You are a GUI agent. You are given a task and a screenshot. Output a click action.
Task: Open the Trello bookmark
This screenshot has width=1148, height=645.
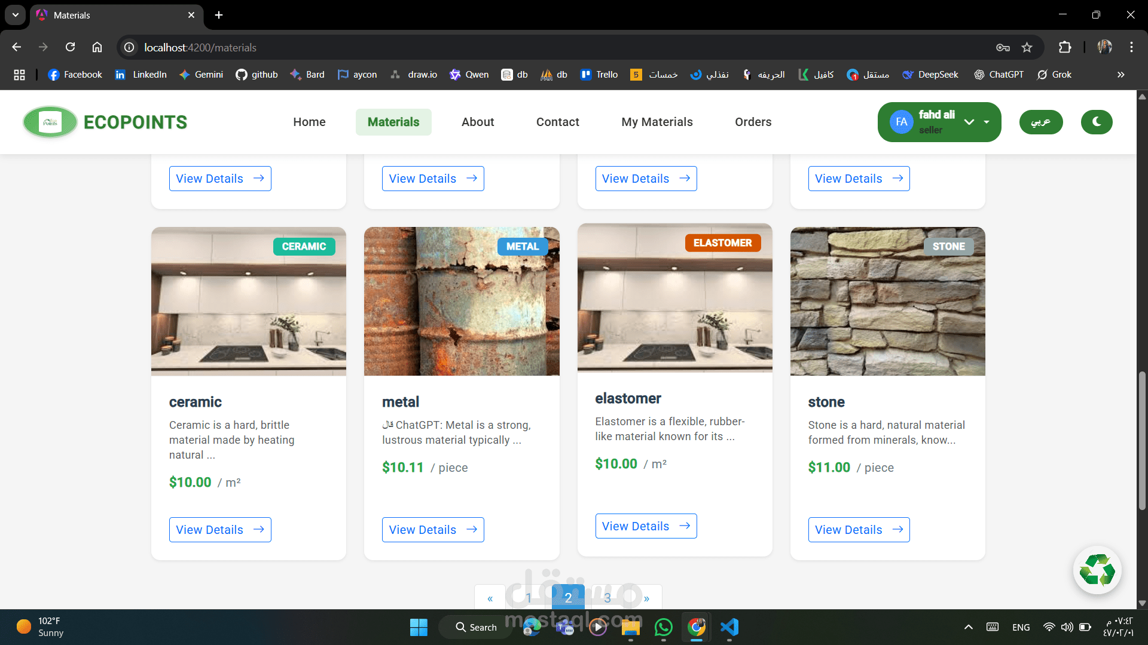coord(599,75)
